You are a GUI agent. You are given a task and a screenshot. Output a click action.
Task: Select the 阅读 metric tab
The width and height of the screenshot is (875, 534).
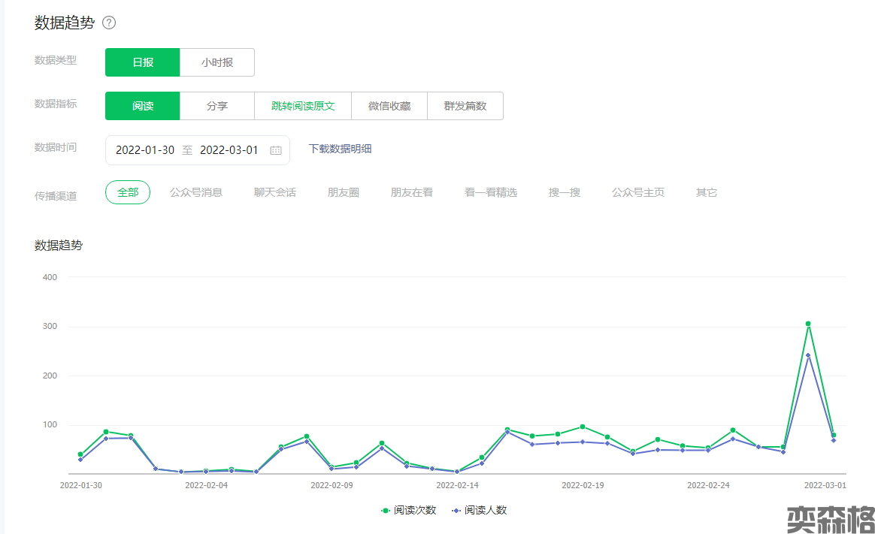[143, 106]
